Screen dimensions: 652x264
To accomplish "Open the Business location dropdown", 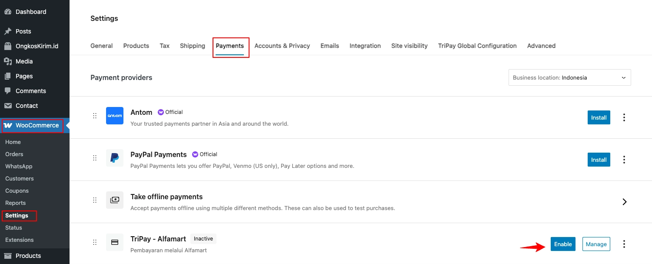I will click(x=570, y=78).
